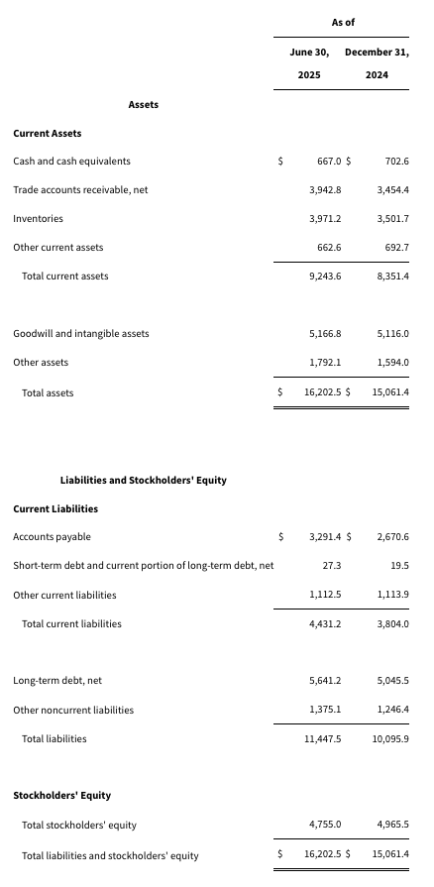Click Other noncurrent liabilities value 1,246.4
434x887 pixels.
392,710
